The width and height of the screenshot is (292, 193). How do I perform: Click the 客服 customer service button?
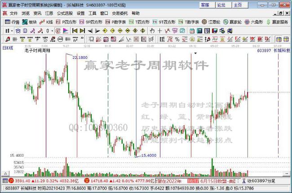tap(207, 5)
